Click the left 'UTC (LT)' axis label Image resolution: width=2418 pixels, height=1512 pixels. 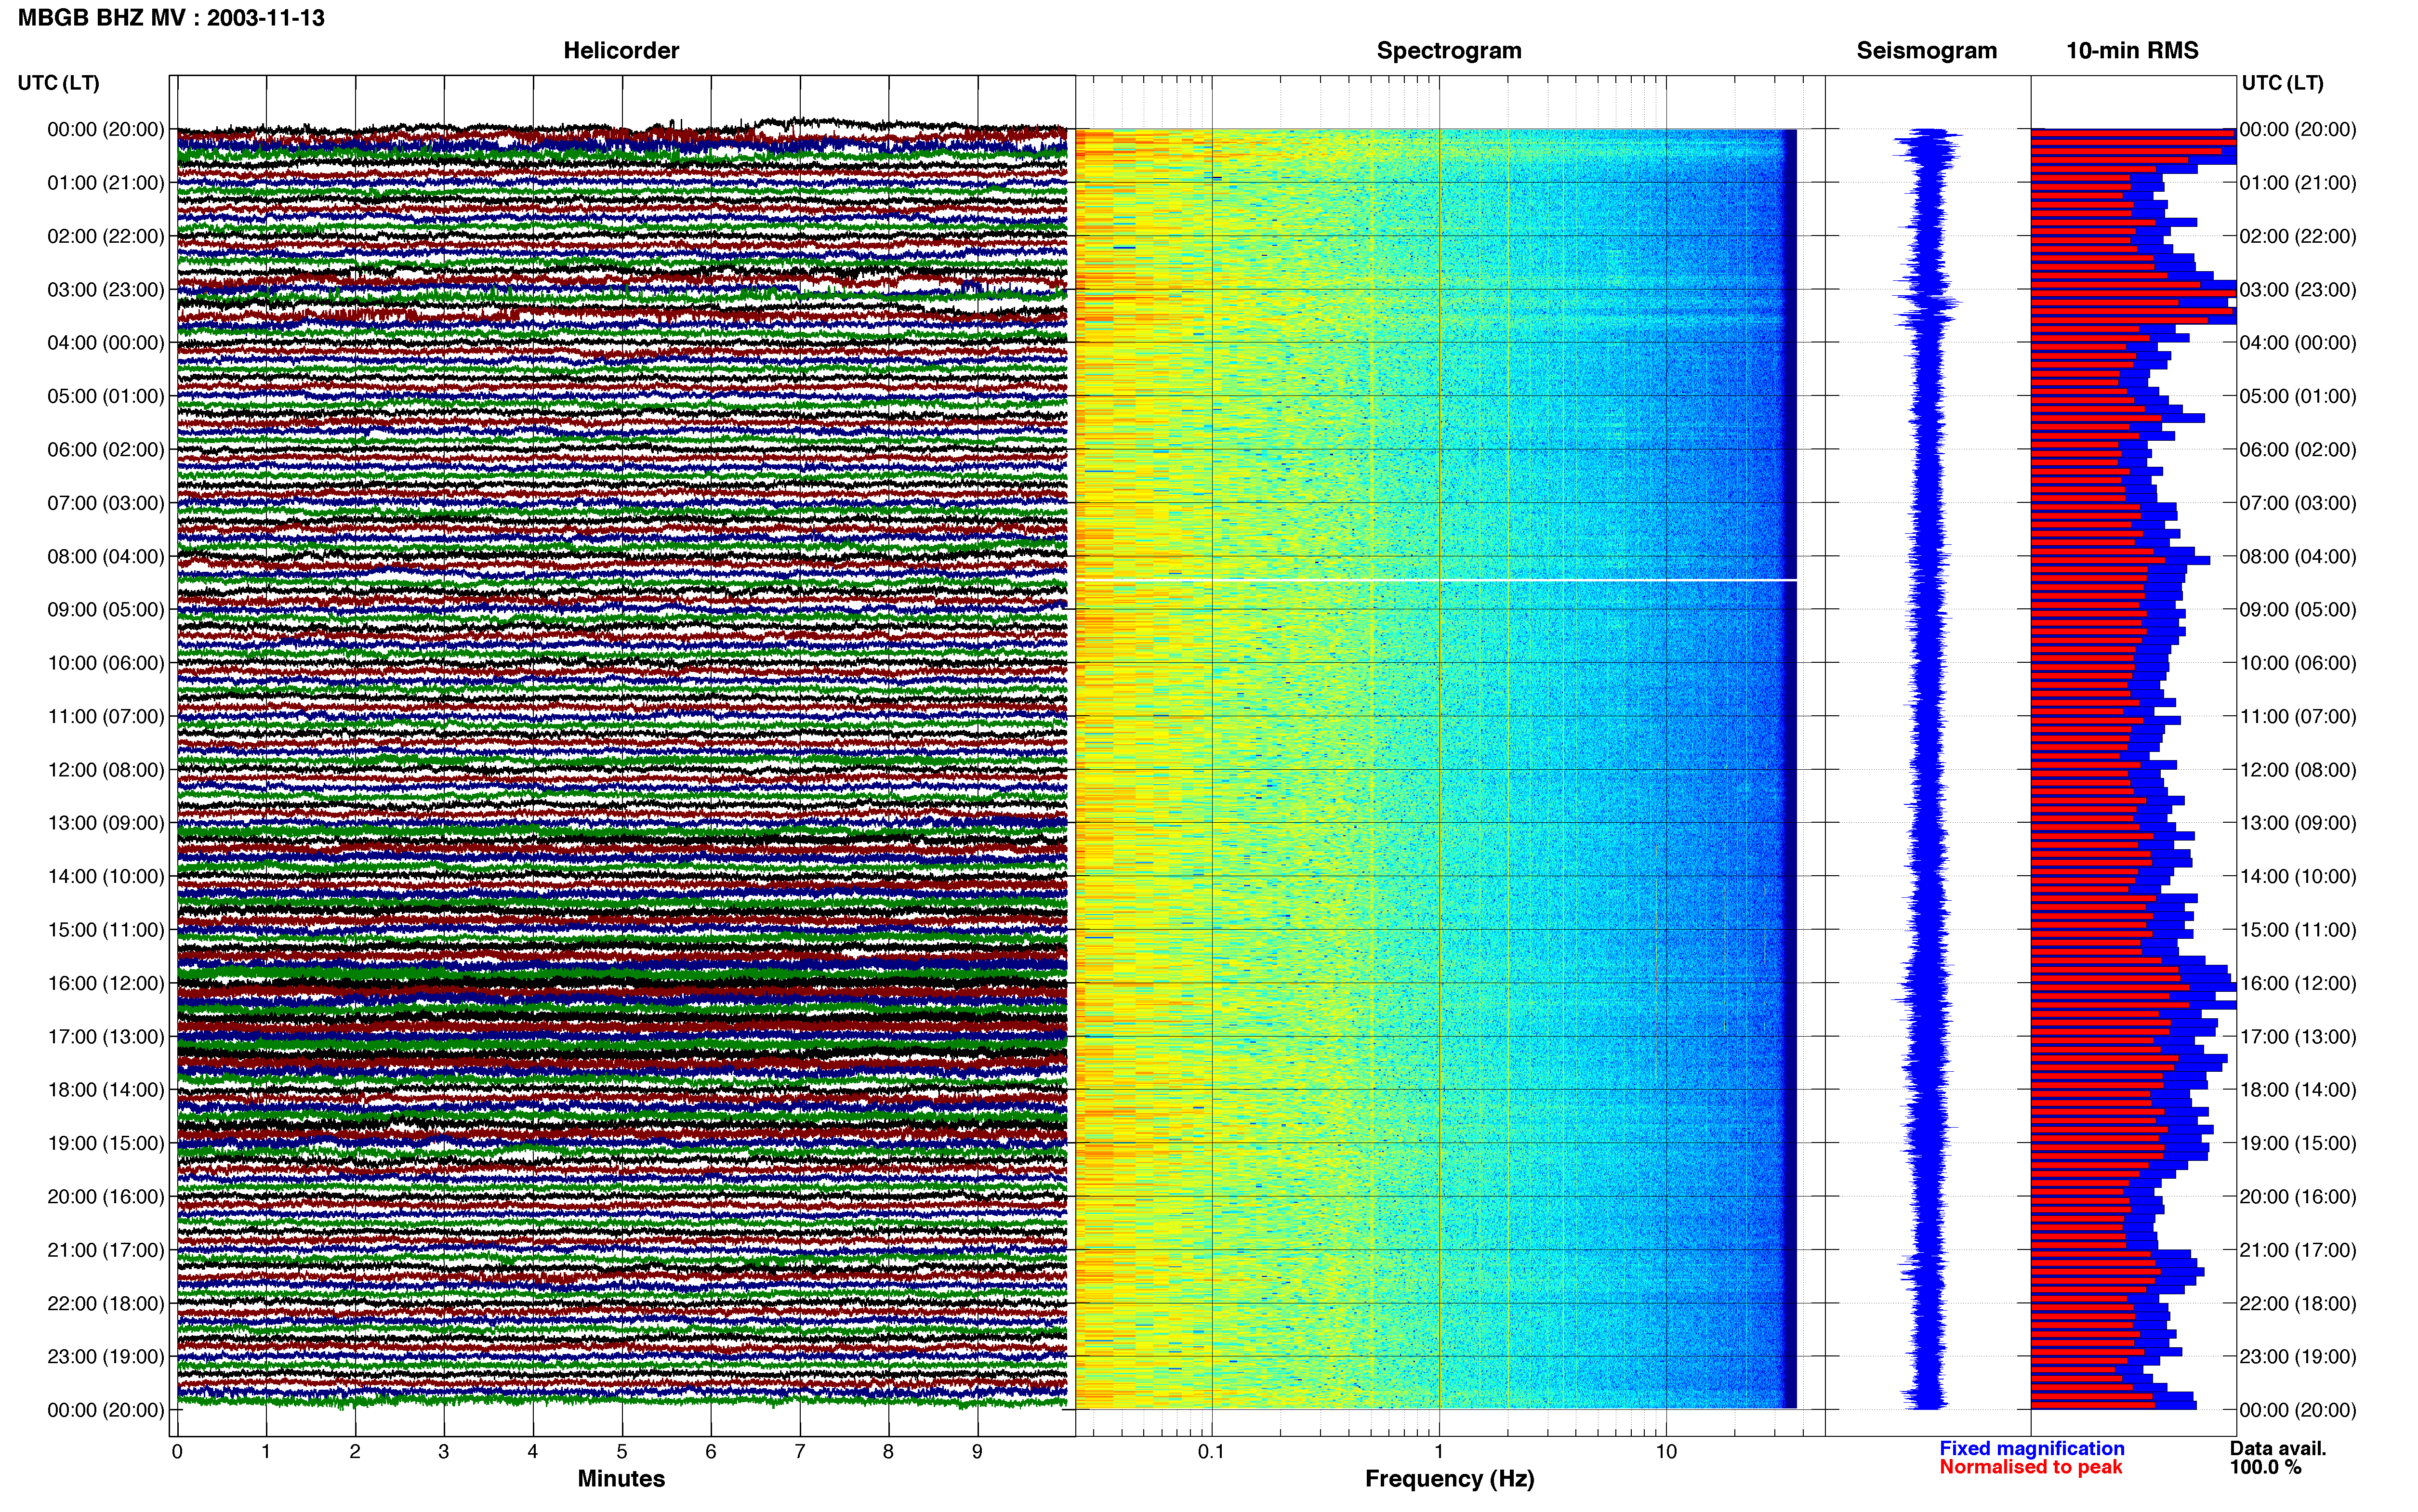pyautogui.click(x=58, y=83)
